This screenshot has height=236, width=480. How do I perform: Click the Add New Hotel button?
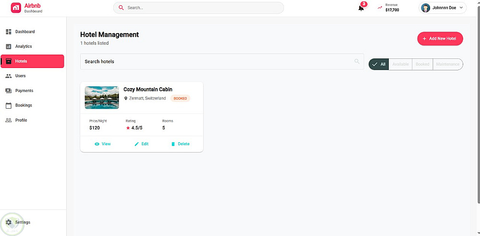(x=440, y=38)
